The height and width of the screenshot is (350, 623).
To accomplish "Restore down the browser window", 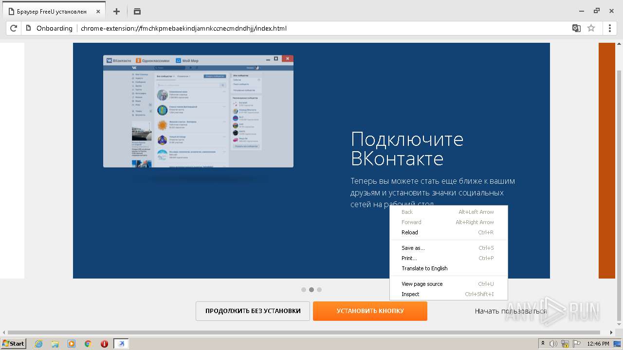I will coord(596,11).
